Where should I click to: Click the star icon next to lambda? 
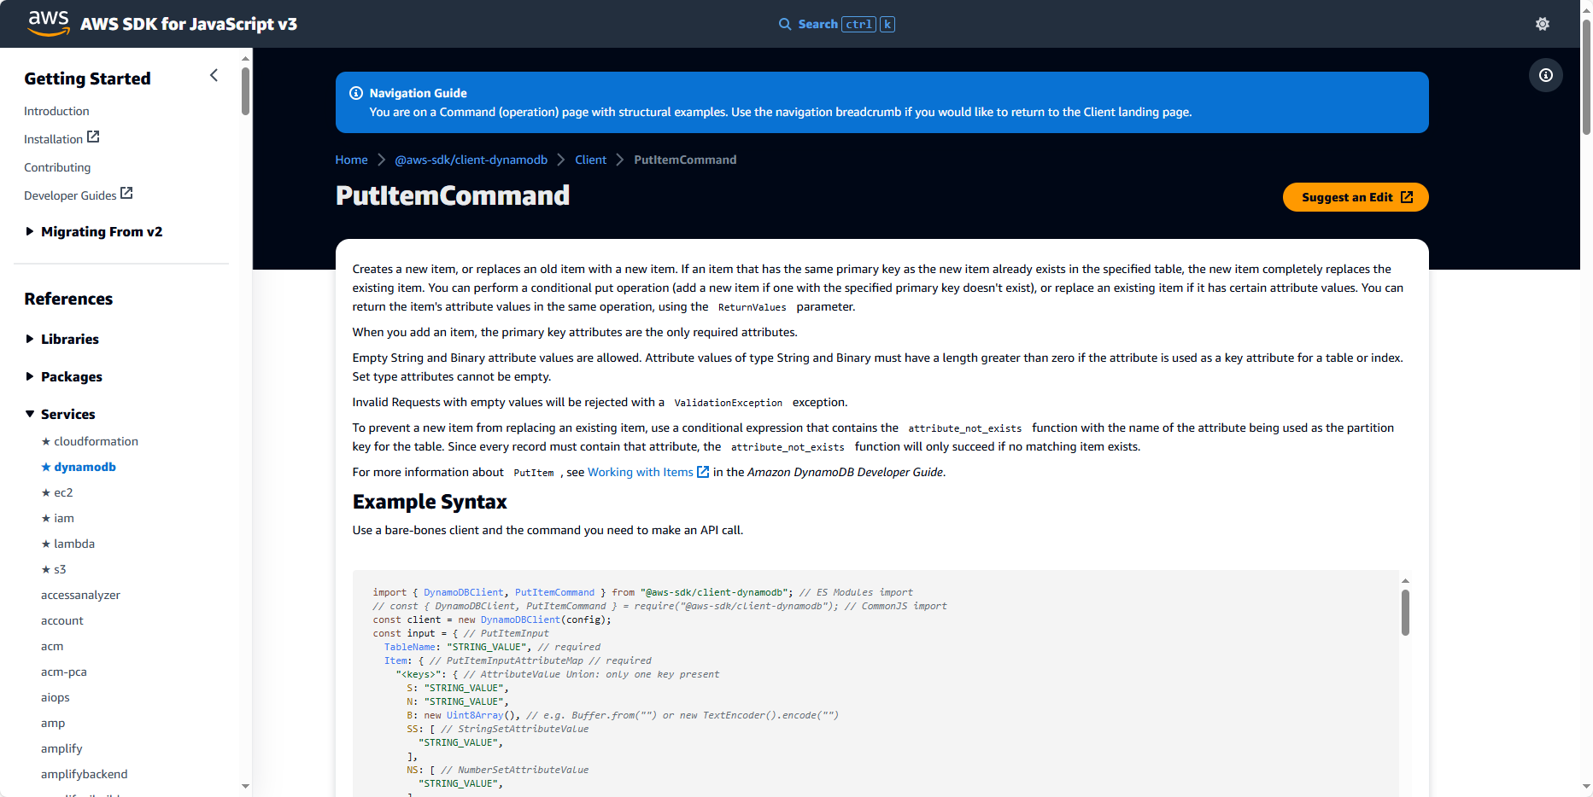pos(46,544)
